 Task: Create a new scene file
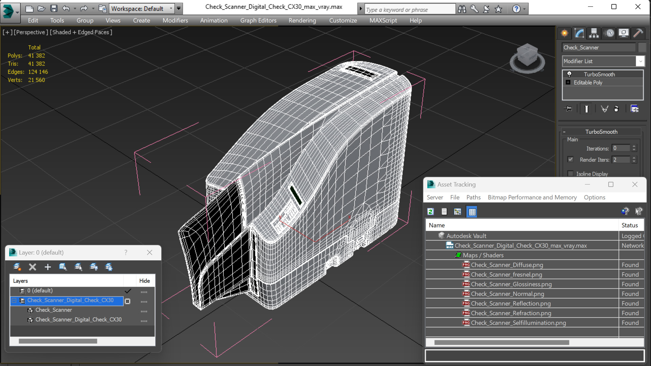coord(29,8)
